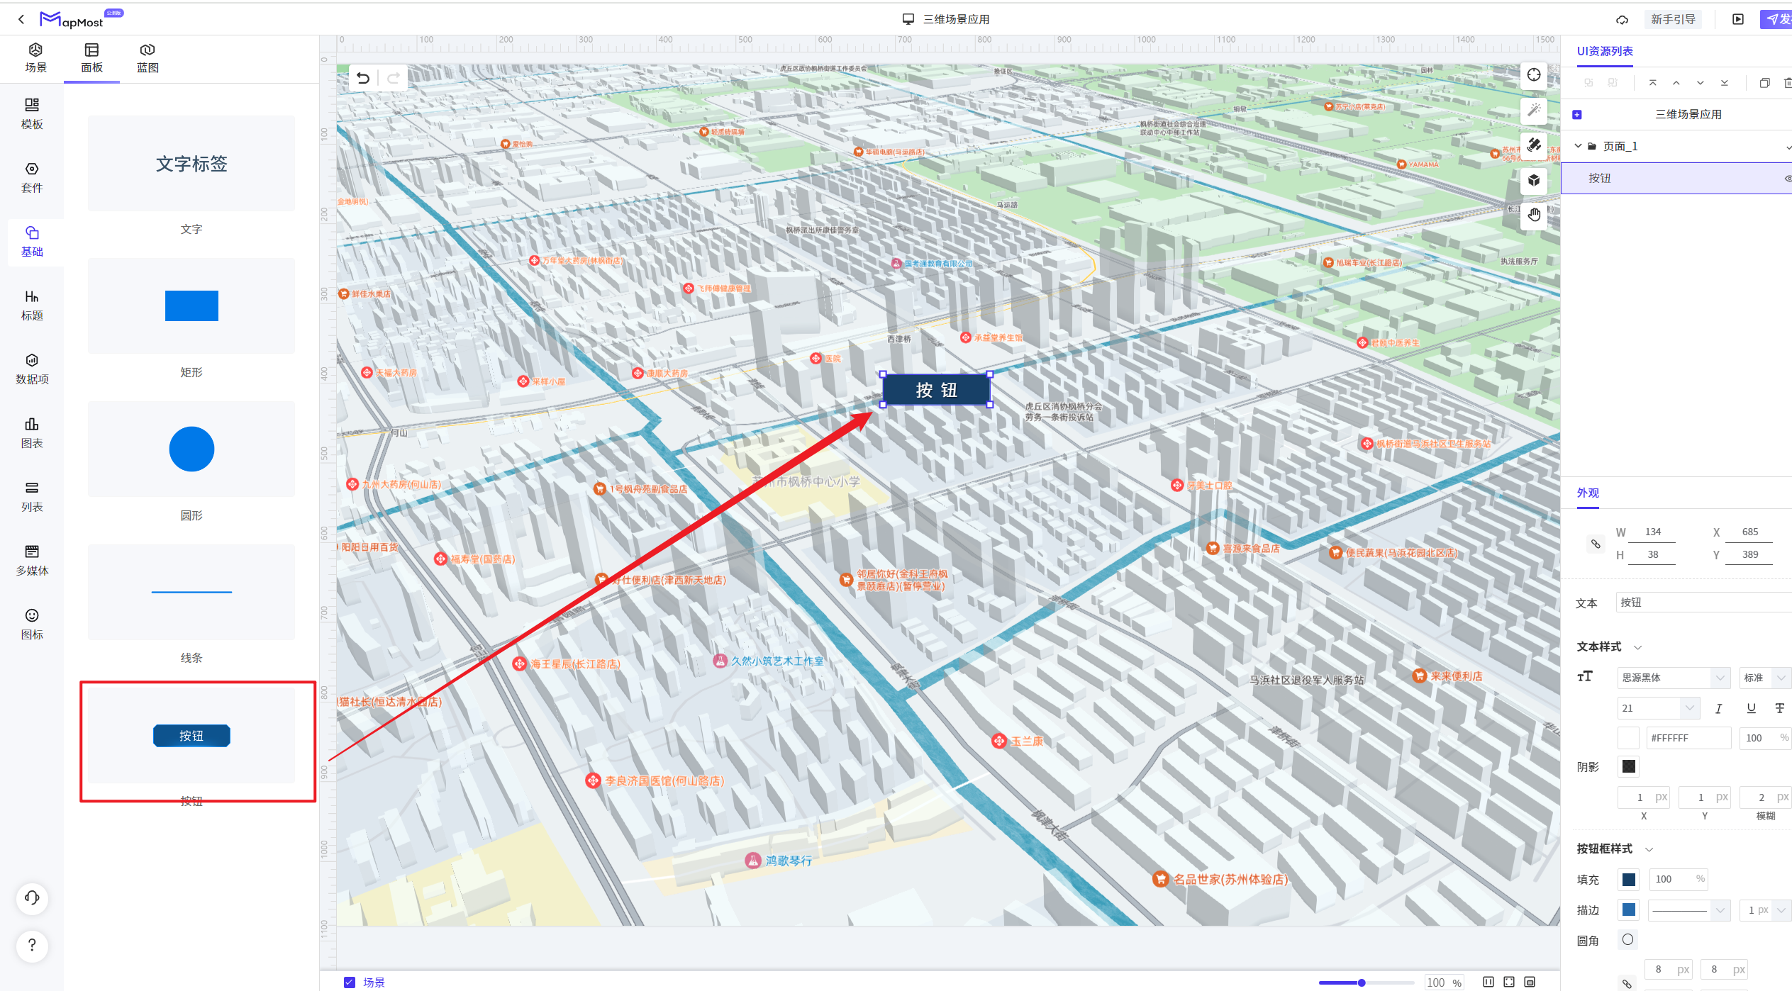Move layer up one level
Viewport: 1792px width, 991px height.
click(1676, 83)
